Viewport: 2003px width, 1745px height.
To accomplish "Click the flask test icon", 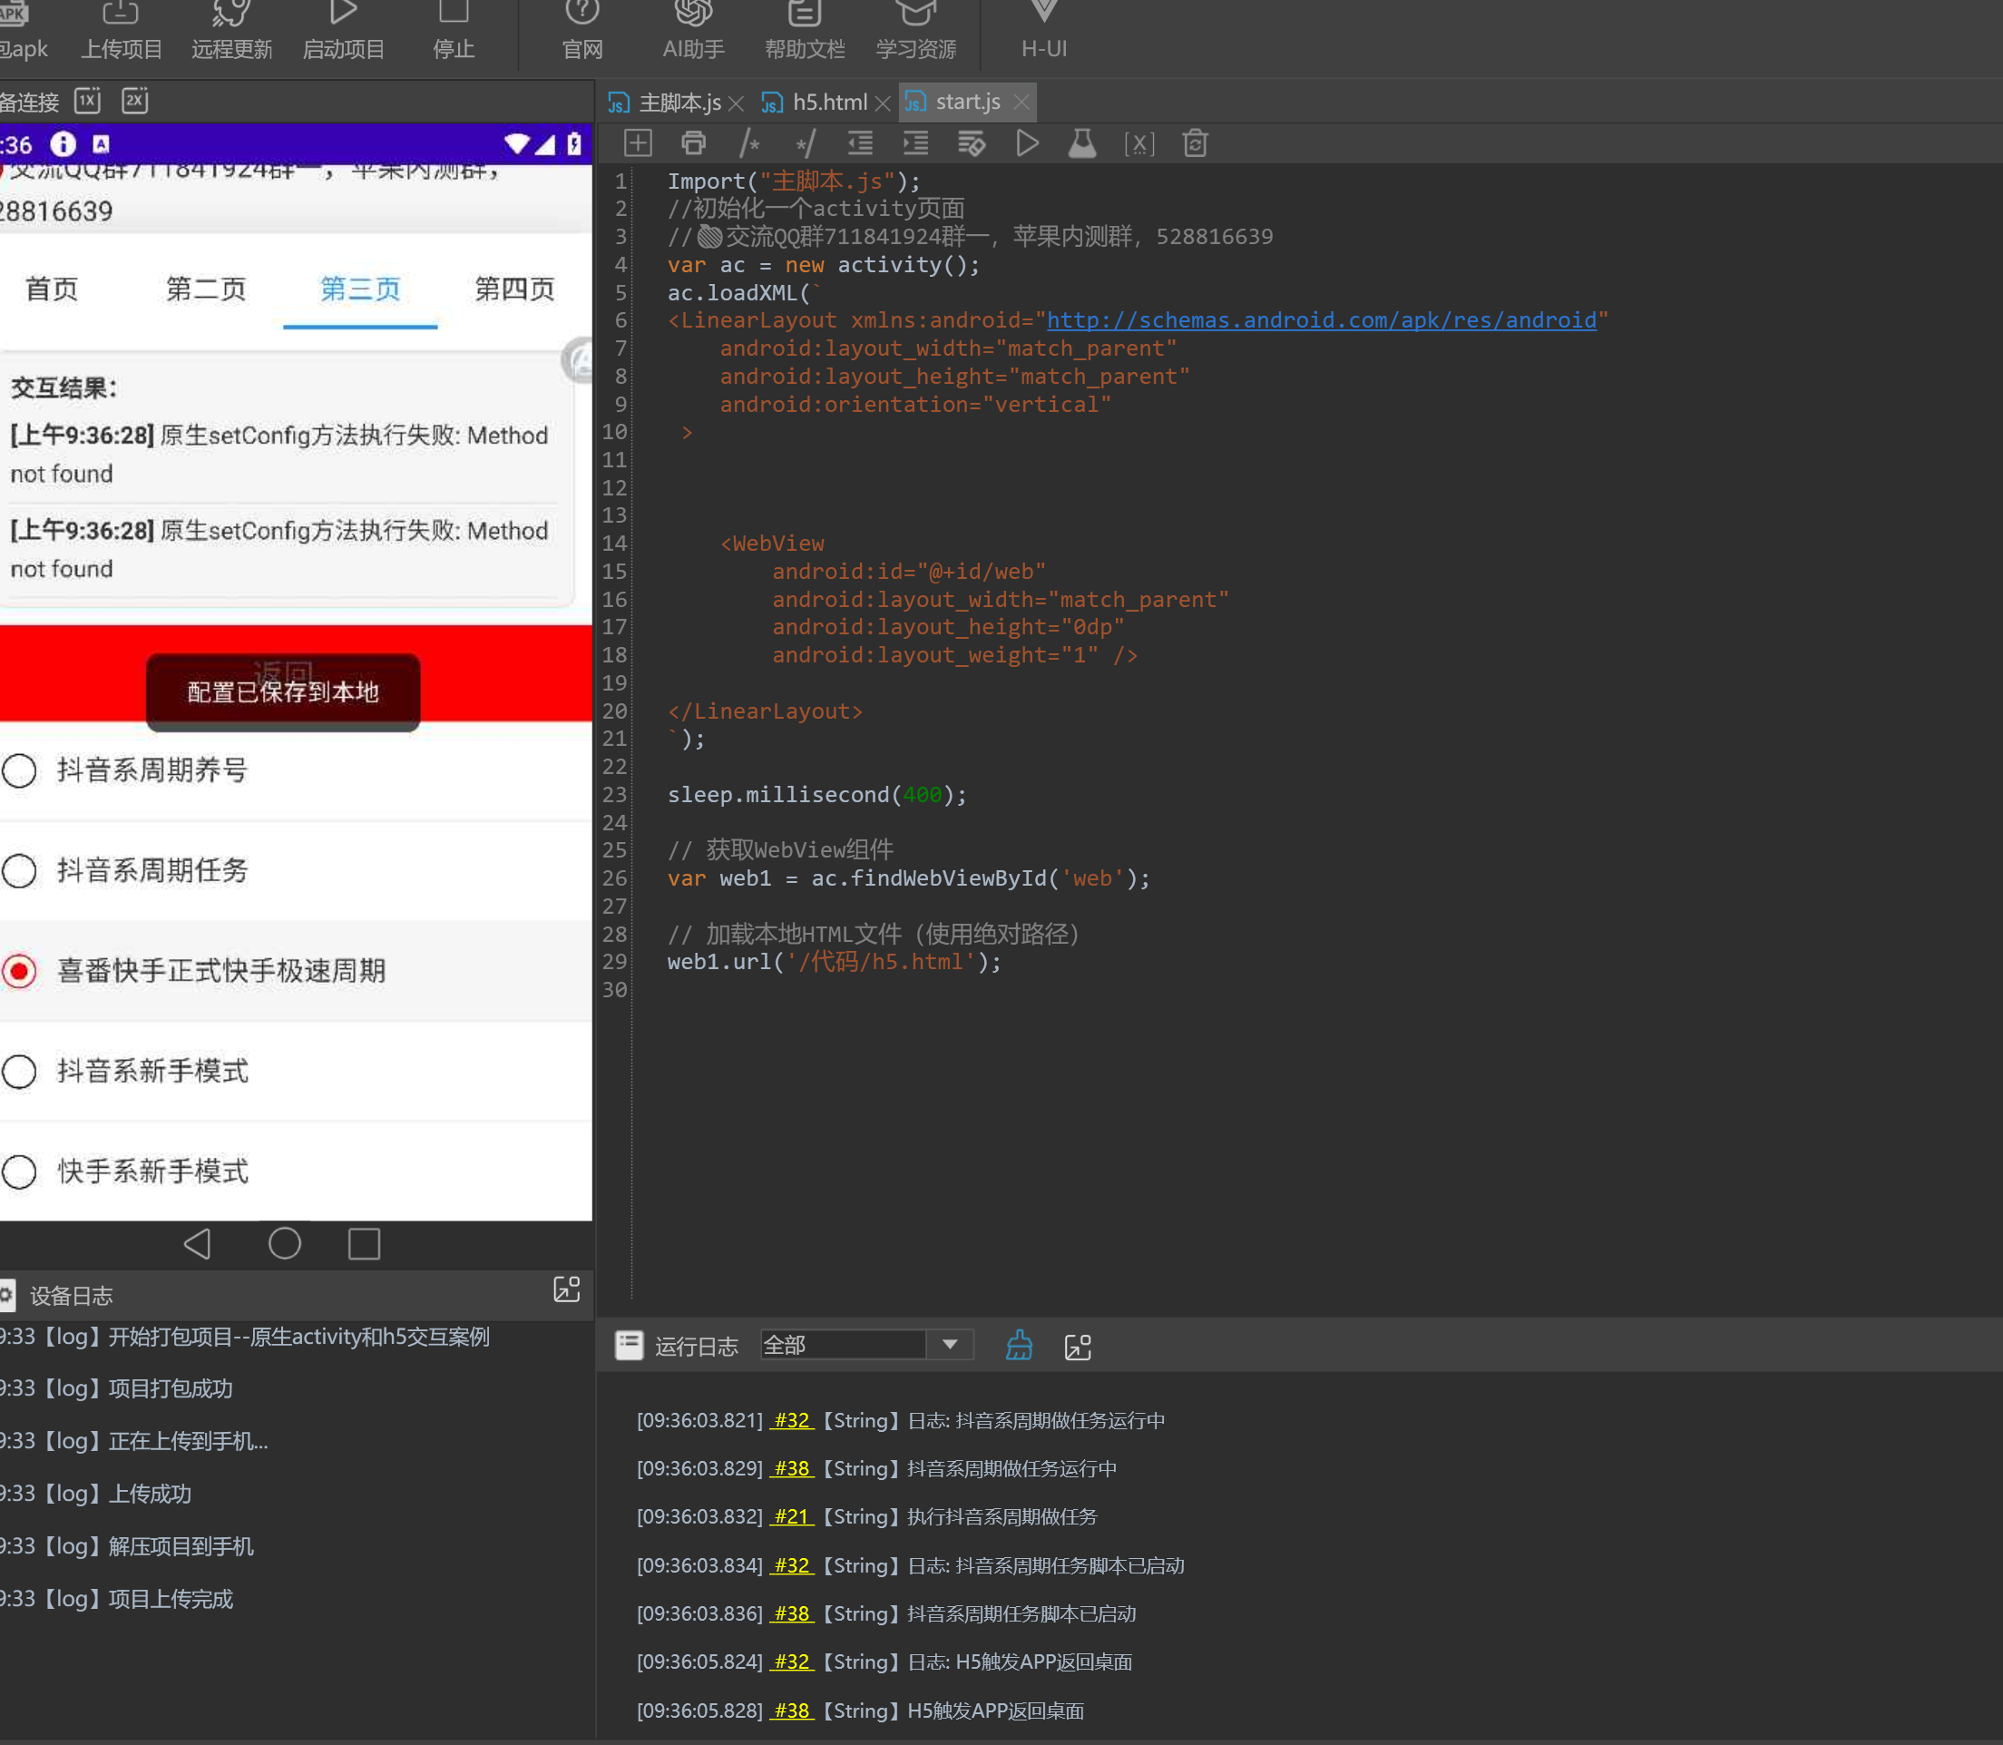I will tap(1082, 144).
